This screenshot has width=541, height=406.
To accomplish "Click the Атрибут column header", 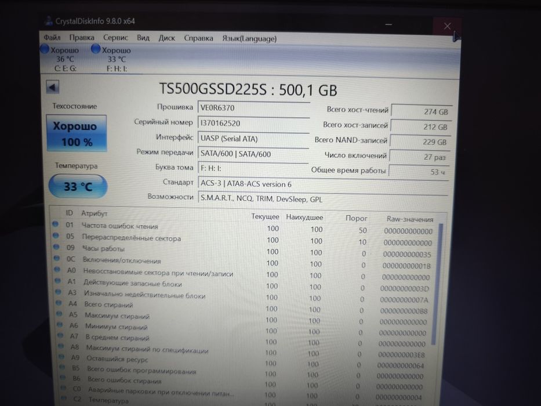I will tap(94, 213).
